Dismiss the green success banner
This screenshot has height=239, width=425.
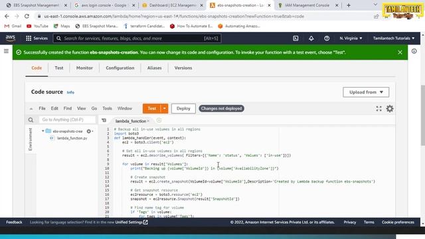point(400,52)
